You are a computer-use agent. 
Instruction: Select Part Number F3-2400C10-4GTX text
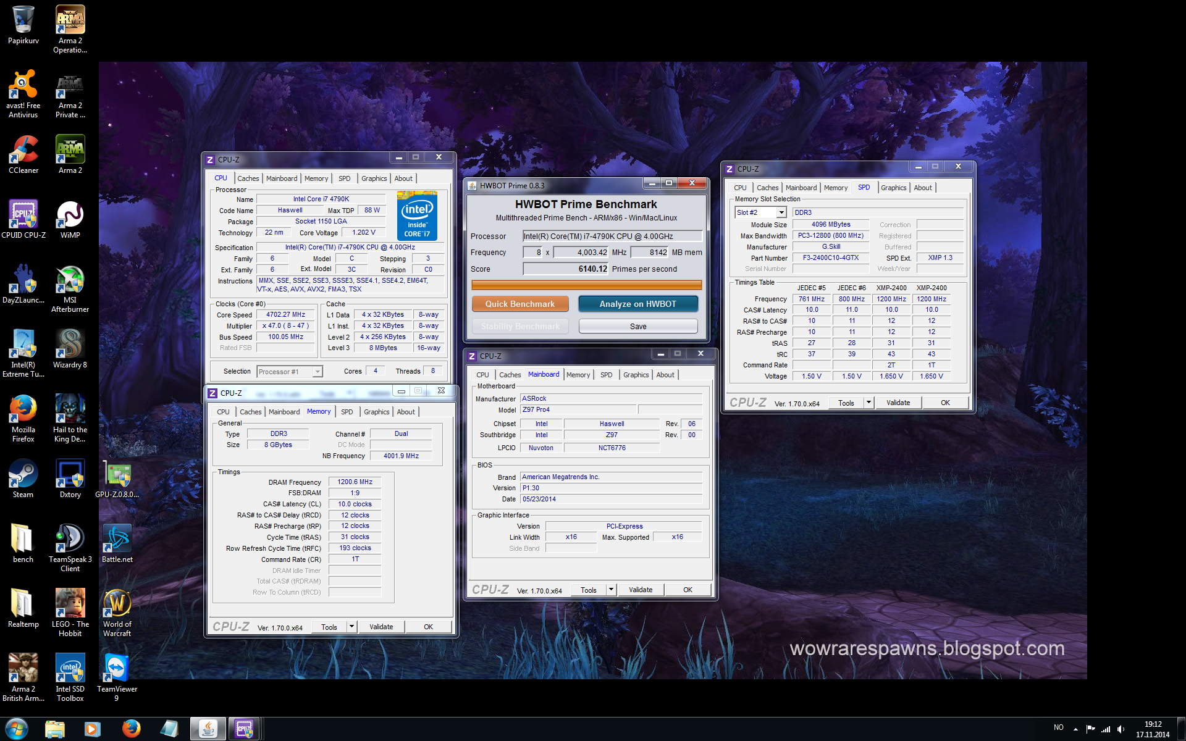click(x=831, y=258)
